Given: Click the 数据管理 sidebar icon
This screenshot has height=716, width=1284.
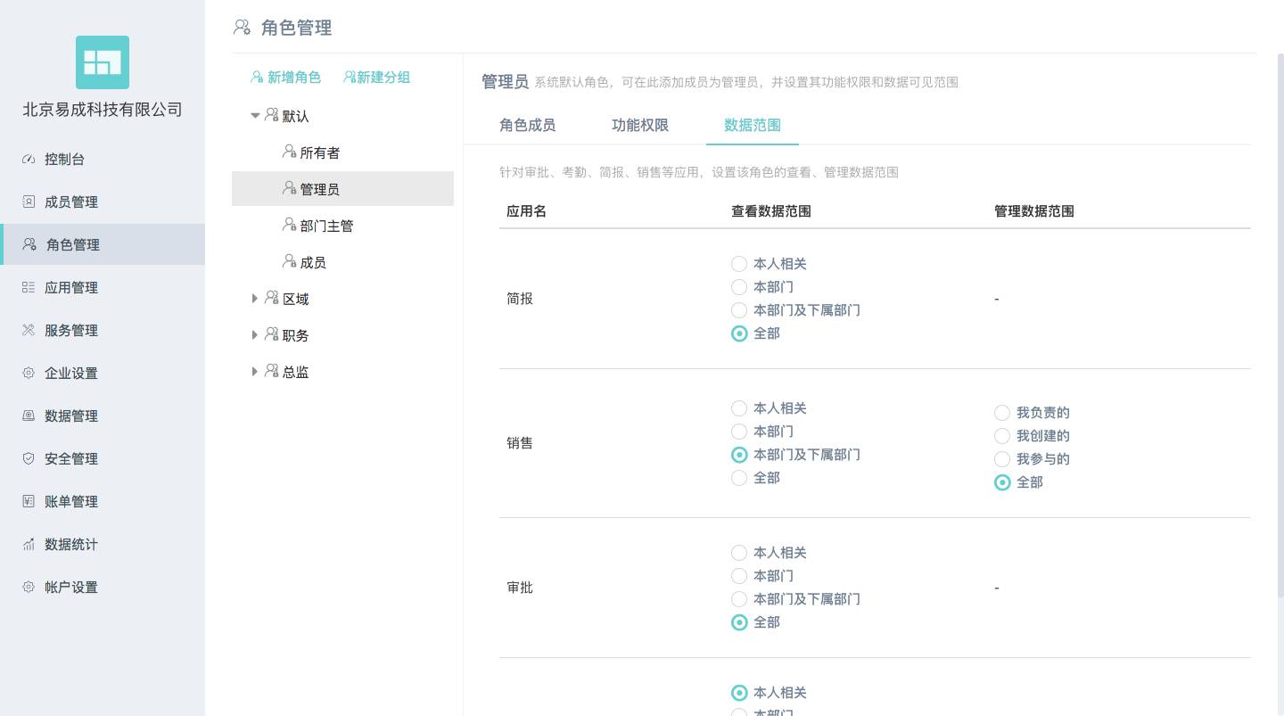Looking at the screenshot, I should pyautogui.click(x=29, y=416).
